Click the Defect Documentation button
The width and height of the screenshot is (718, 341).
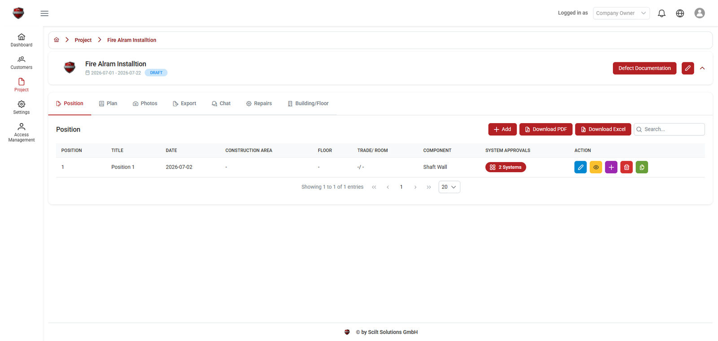(x=644, y=68)
